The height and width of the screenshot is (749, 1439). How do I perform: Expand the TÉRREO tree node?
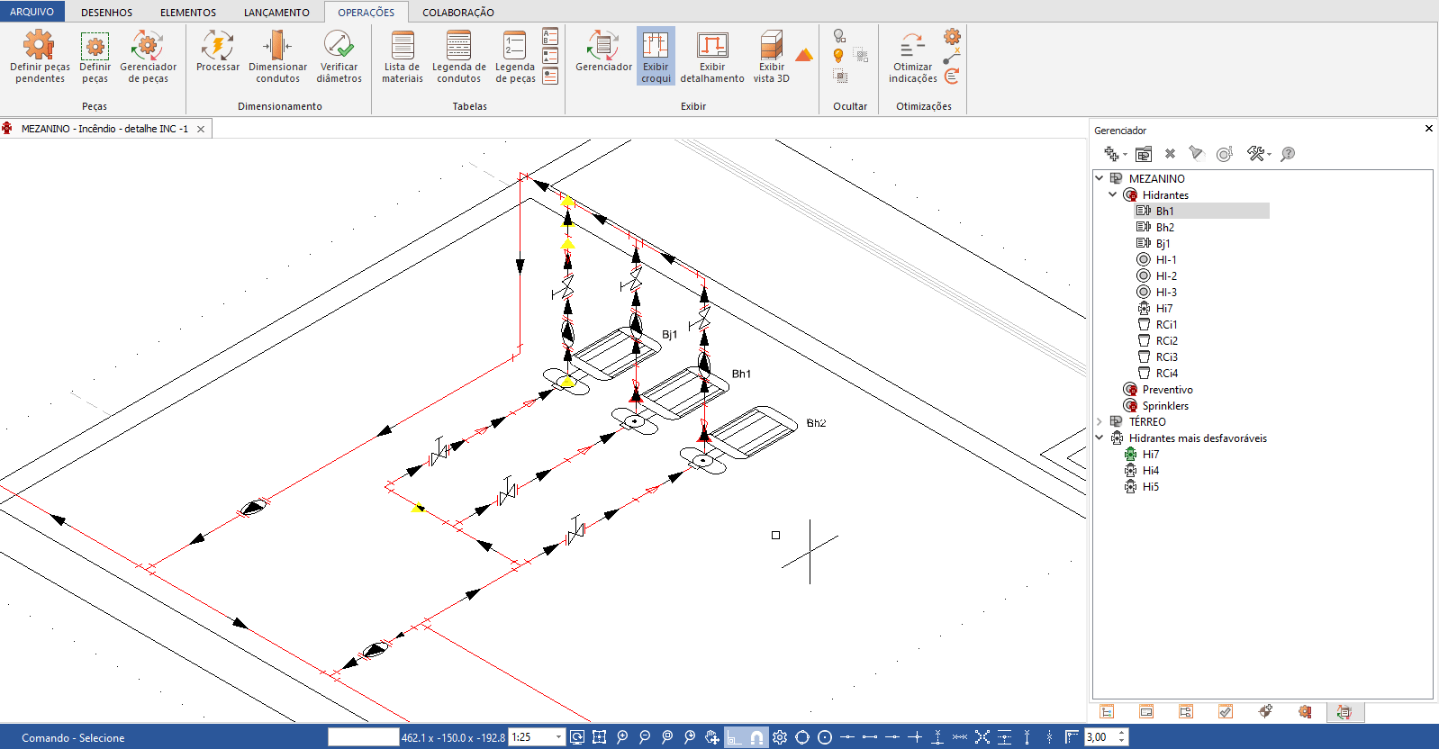point(1100,421)
